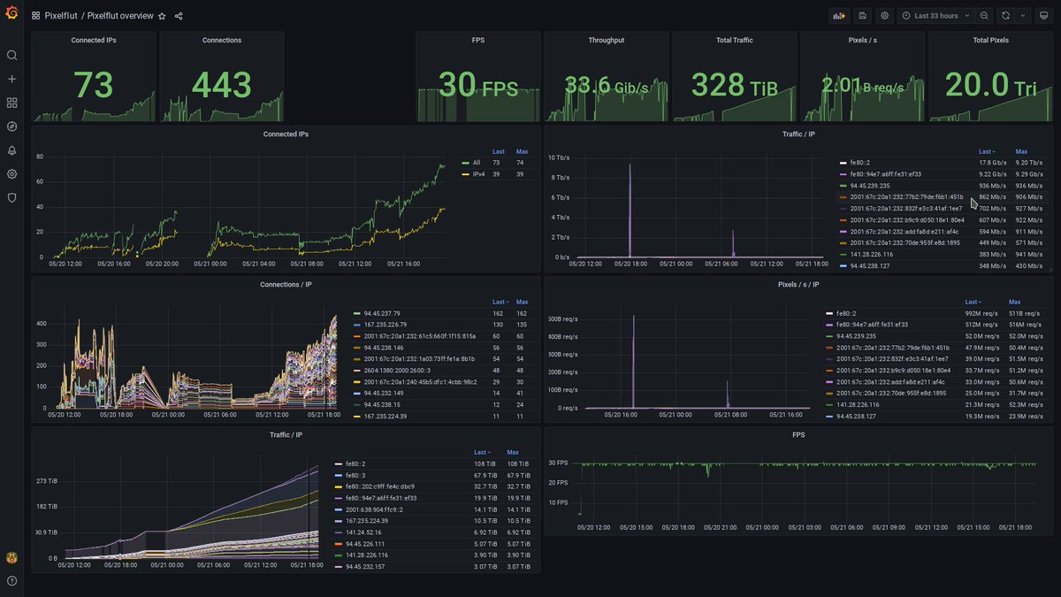Change color of 94.45.226.111 legend swatch
This screenshot has height=597, width=1061.
pos(338,544)
